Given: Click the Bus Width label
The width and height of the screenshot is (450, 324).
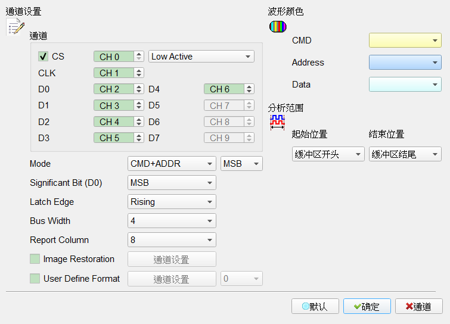Looking at the screenshot, I should point(50,221).
